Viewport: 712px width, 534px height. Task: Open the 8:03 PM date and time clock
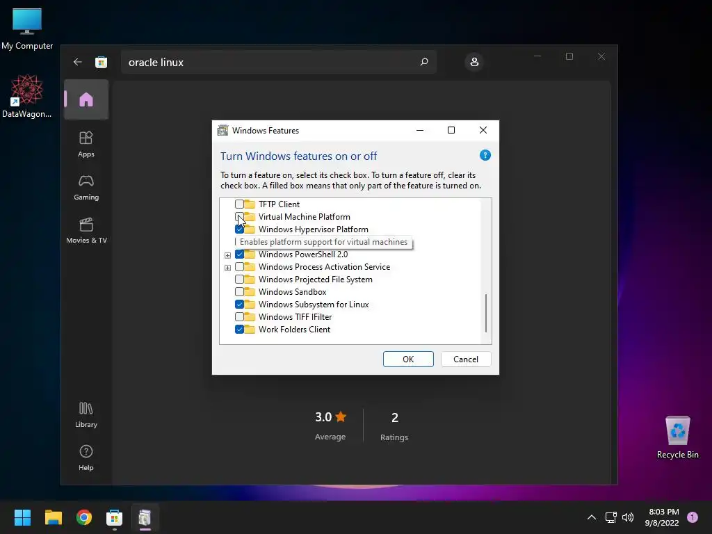tap(662, 517)
